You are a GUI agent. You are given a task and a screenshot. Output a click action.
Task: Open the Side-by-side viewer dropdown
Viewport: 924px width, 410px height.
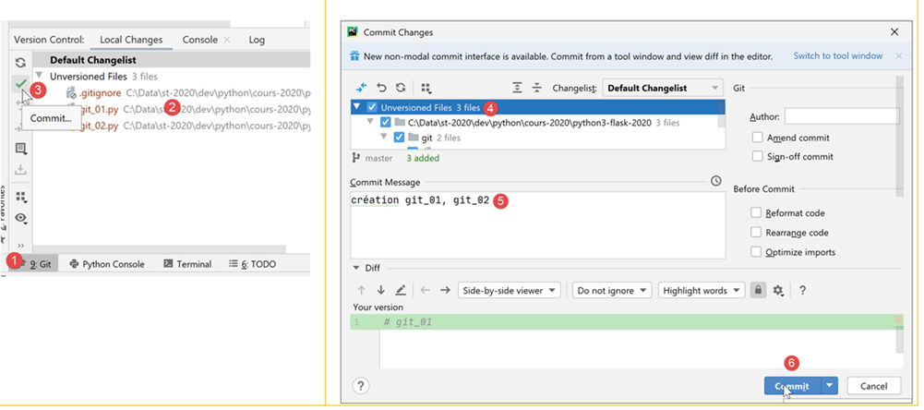510,290
